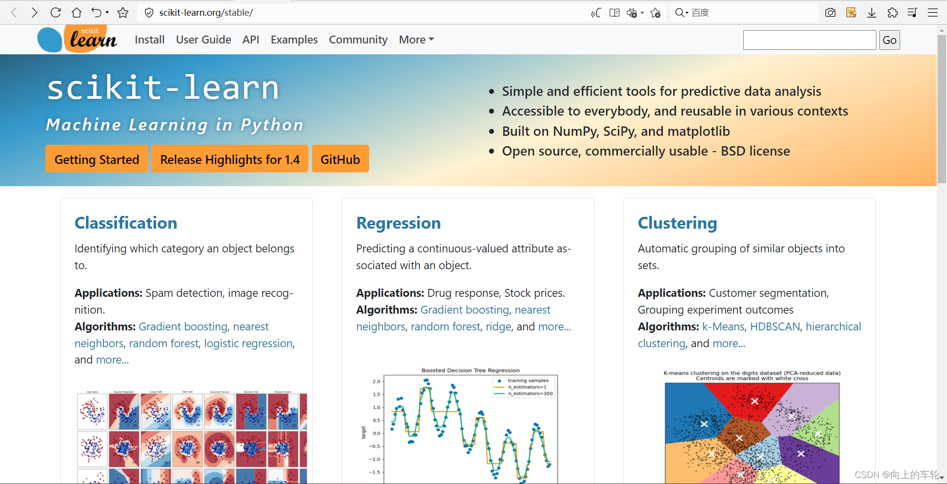Open ridge link under Regression

(x=498, y=326)
